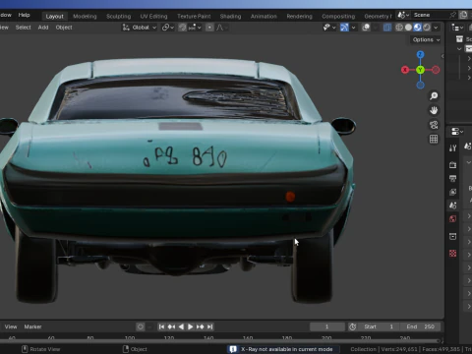Click the negative Z axis circle on gizmo
Viewport: 472px width, 354px height.
(x=420, y=86)
